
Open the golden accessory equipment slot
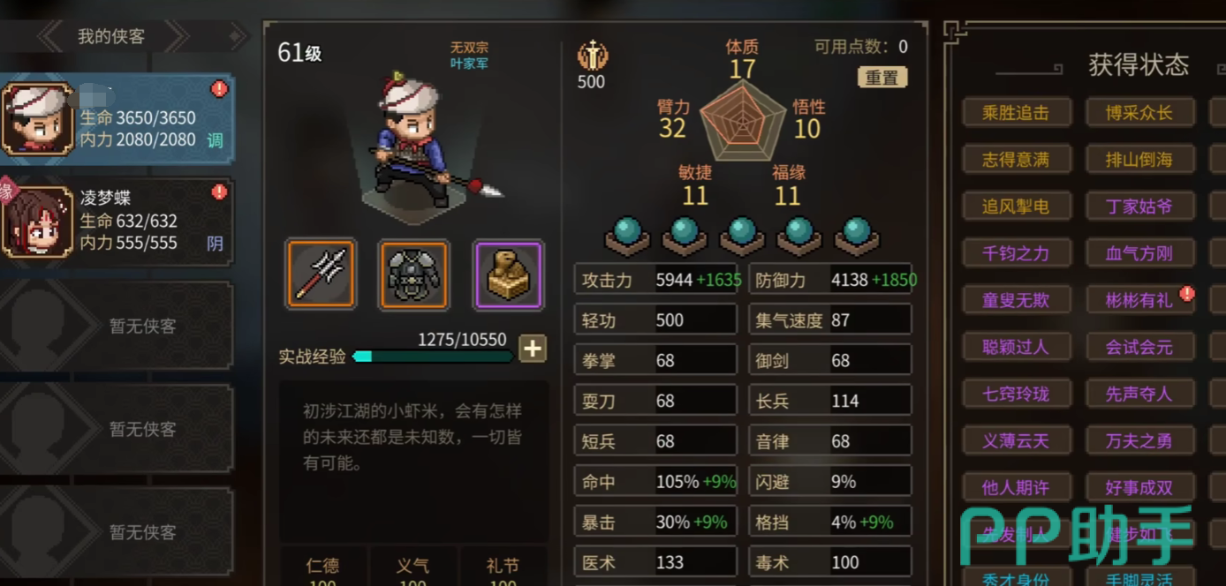tap(509, 274)
